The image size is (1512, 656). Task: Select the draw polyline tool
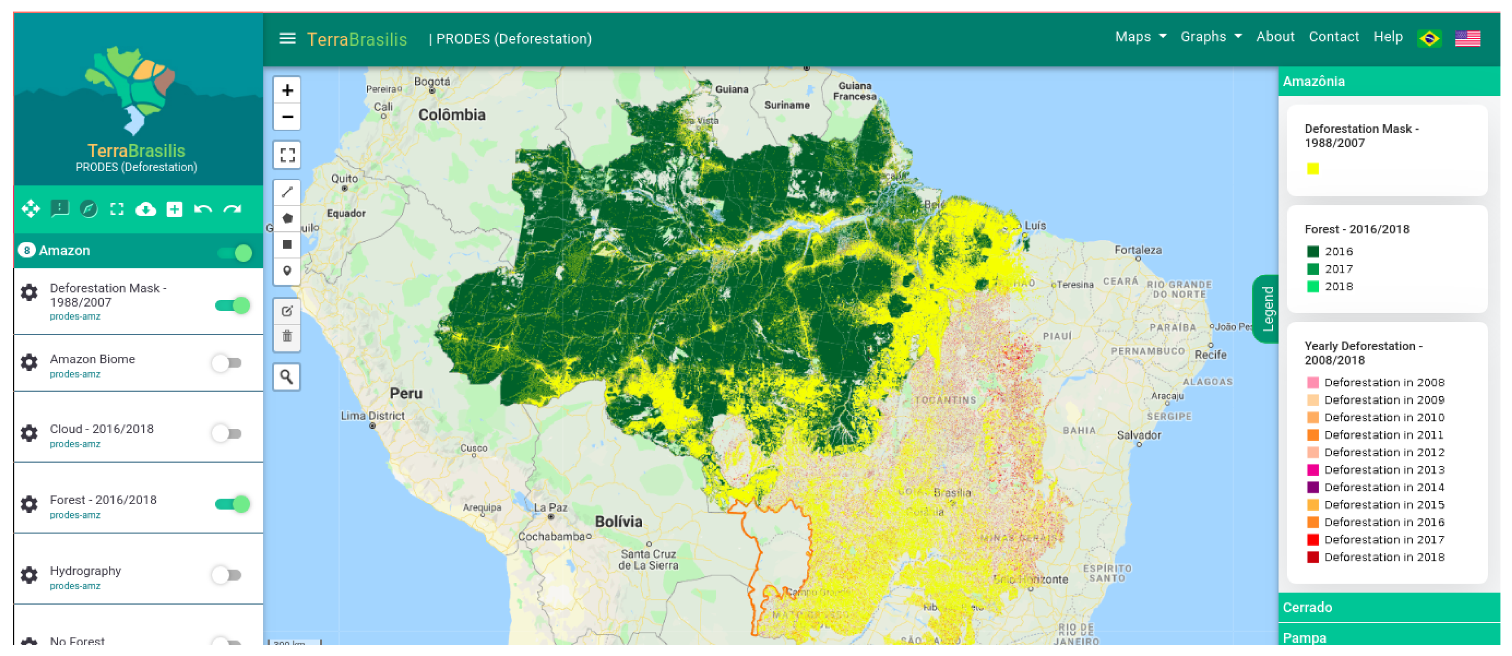tap(287, 193)
